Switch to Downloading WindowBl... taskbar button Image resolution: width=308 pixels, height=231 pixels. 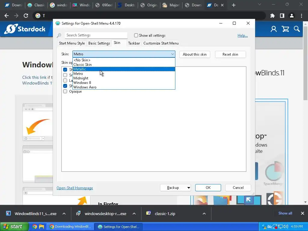(x=71, y=227)
